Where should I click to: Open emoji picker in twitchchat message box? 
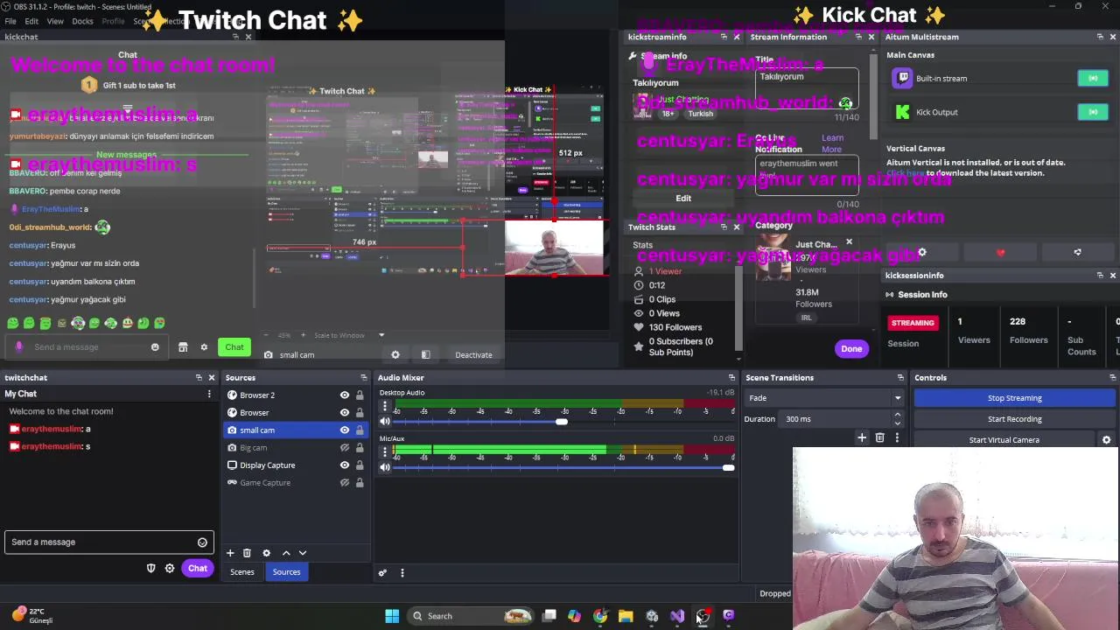click(x=202, y=542)
